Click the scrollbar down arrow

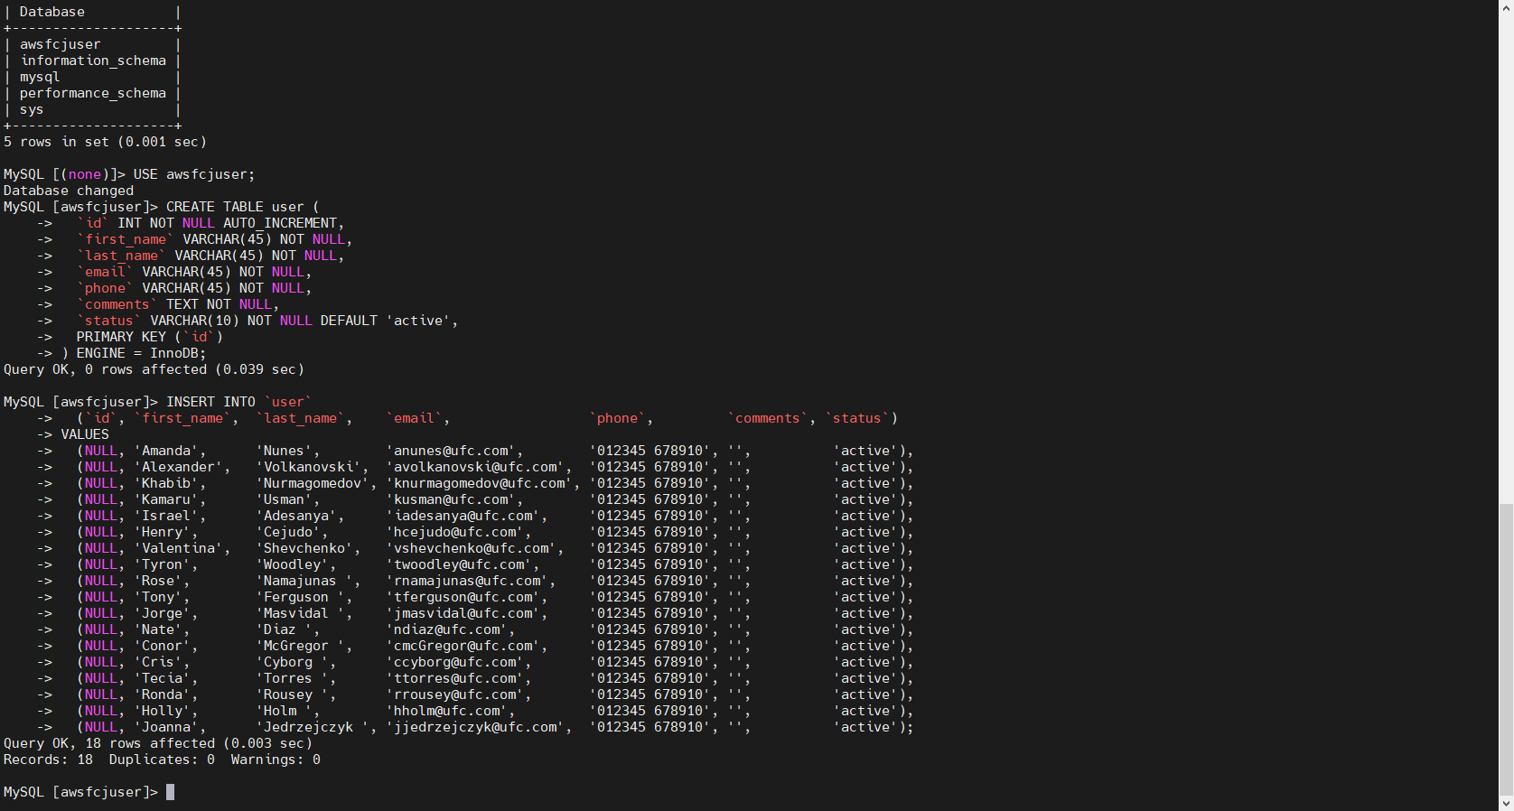[1505, 803]
